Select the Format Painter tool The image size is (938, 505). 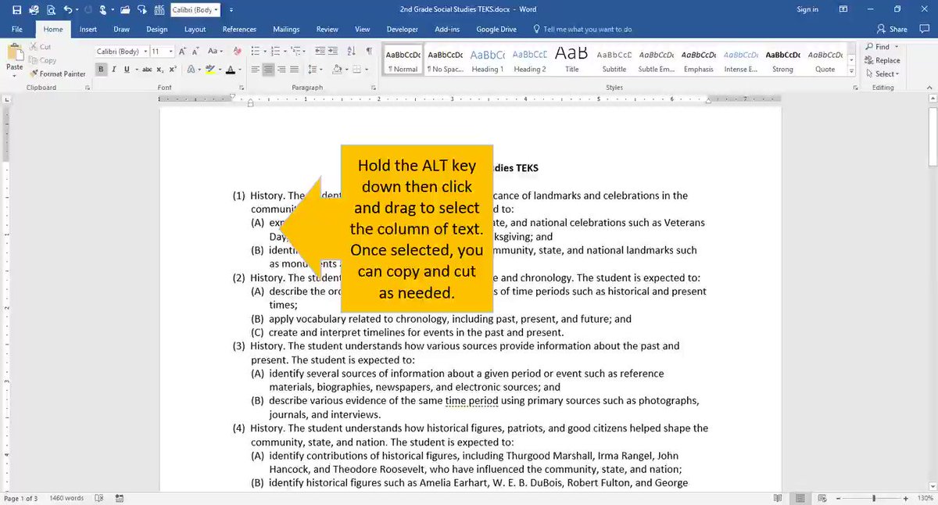click(58, 73)
